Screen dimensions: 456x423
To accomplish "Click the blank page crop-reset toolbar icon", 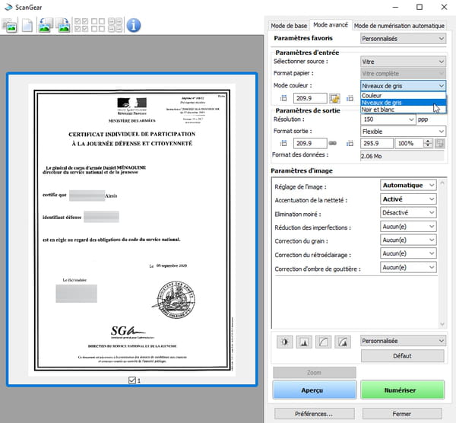I will tap(27, 25).
